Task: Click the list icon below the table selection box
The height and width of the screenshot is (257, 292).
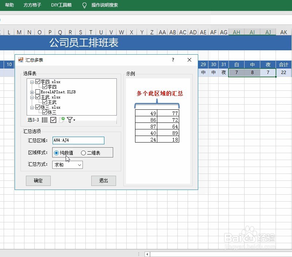Action: [x=45, y=120]
